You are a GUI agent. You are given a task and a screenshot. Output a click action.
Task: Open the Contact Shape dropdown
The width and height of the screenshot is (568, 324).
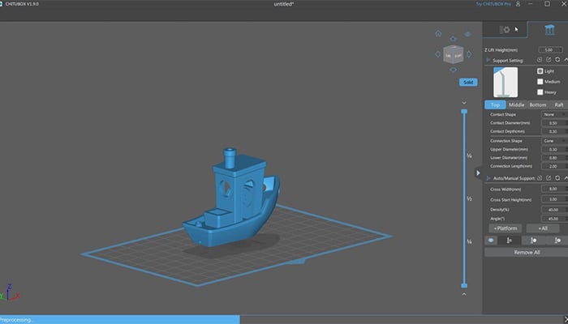coord(554,114)
